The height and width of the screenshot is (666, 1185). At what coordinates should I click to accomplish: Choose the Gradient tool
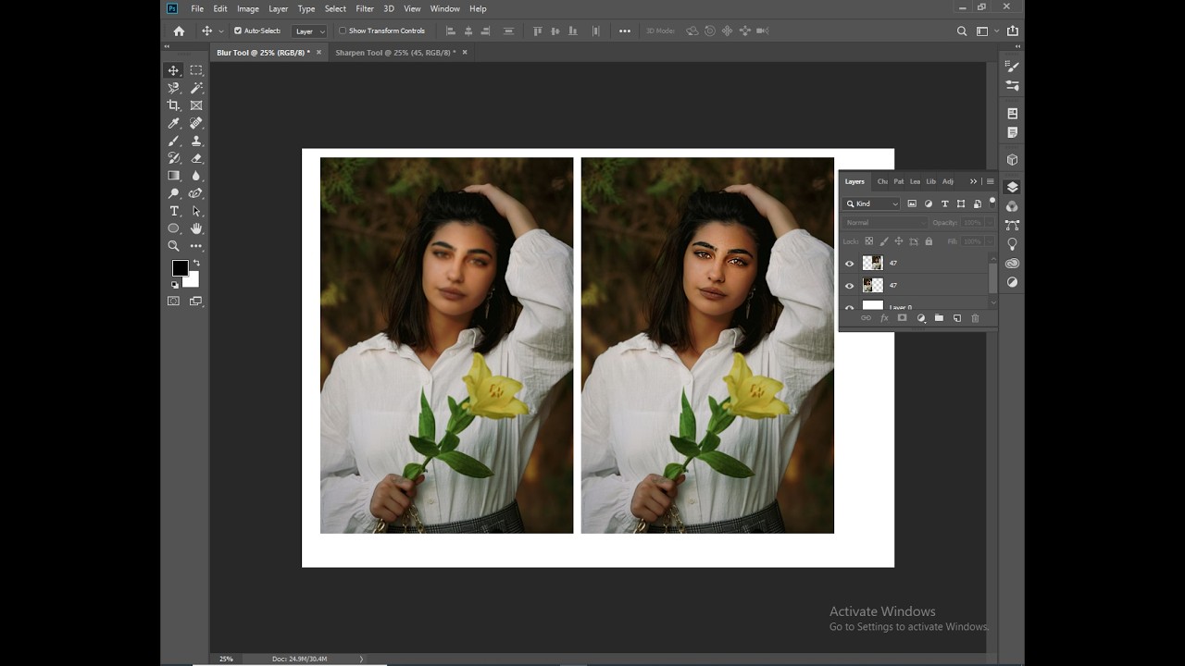[x=173, y=176]
